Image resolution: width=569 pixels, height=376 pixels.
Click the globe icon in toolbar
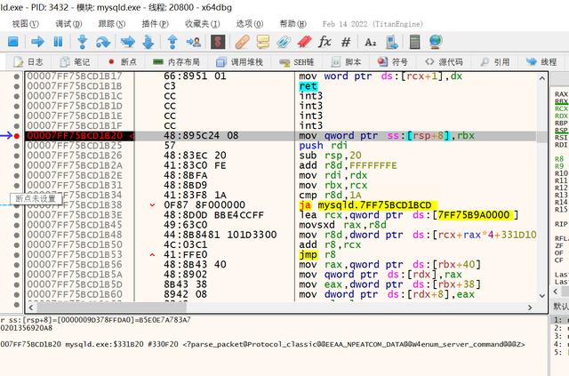(x=436, y=42)
